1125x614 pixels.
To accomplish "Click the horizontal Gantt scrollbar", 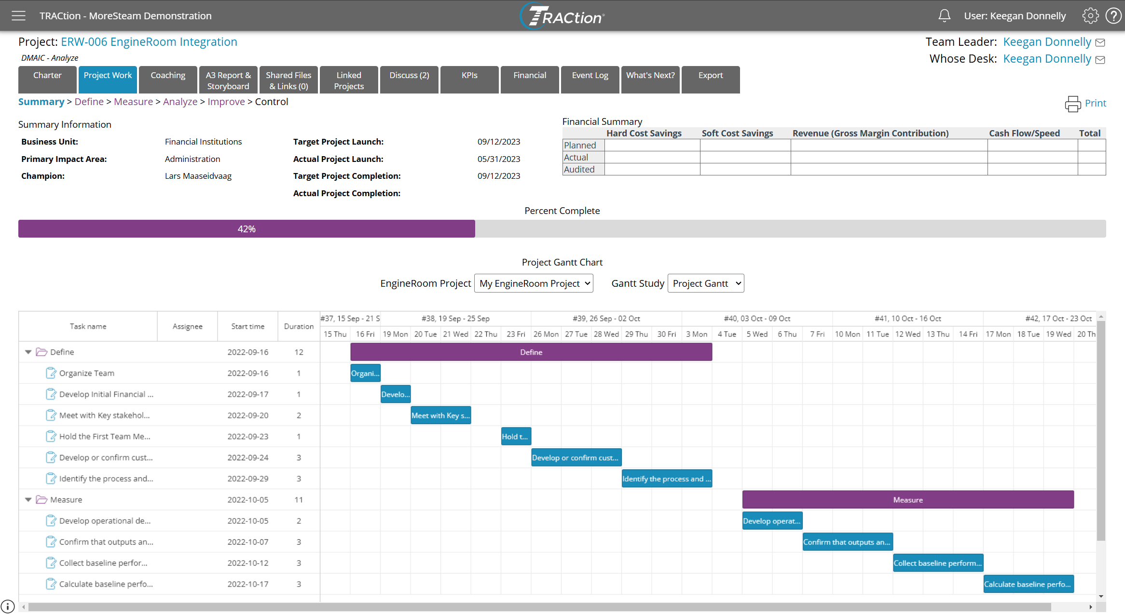I will [x=539, y=607].
